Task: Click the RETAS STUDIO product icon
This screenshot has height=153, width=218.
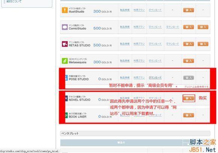Action: 65,44
